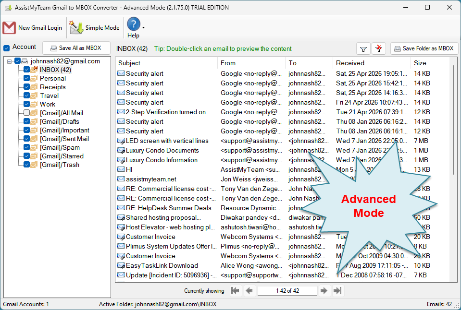
Task: Select the Receipts folder in tree
Action: 52,87
